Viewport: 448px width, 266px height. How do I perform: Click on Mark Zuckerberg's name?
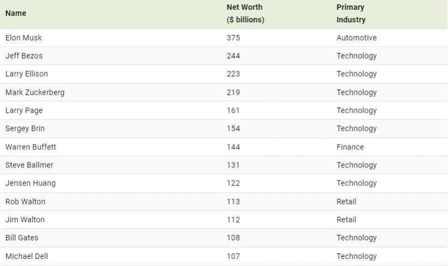click(35, 92)
